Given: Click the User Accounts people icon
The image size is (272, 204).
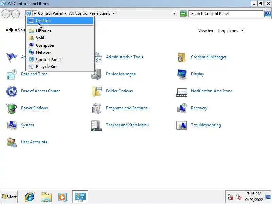Looking at the screenshot, I should (x=12, y=142).
